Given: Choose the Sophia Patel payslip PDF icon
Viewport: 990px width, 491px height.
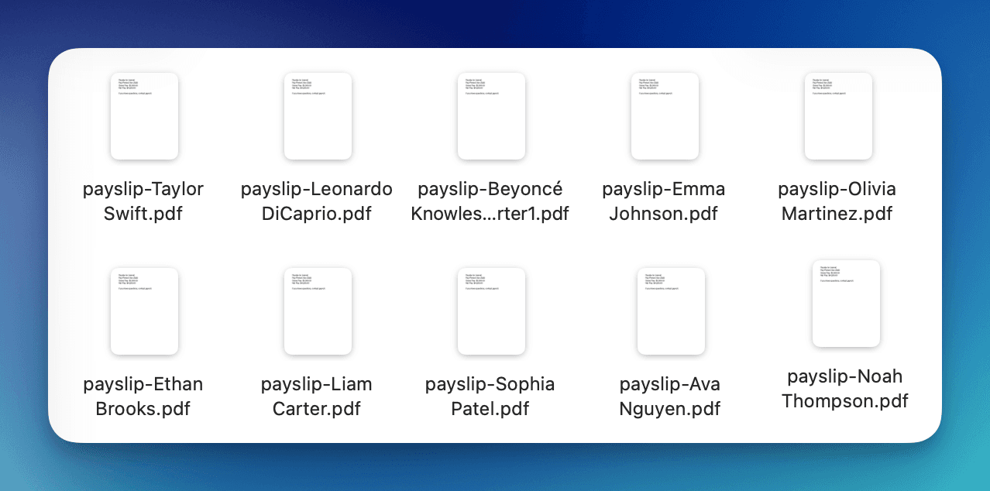Looking at the screenshot, I should point(491,311).
